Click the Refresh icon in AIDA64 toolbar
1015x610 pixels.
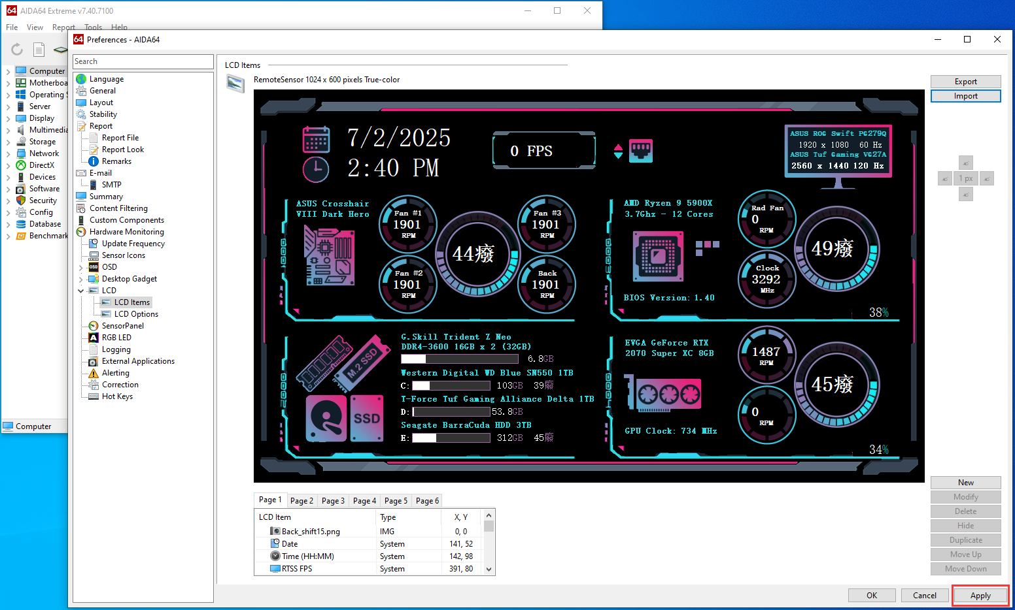coord(17,50)
